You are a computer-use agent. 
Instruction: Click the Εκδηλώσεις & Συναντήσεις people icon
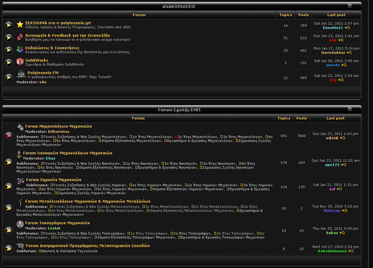(x=20, y=49)
